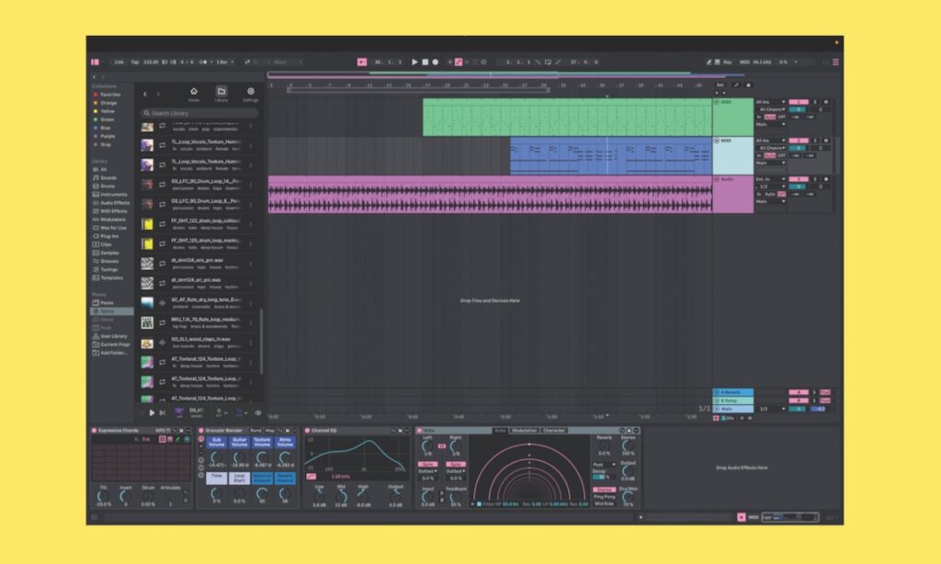Open the 1 Bar quantization dropdown

click(x=224, y=62)
